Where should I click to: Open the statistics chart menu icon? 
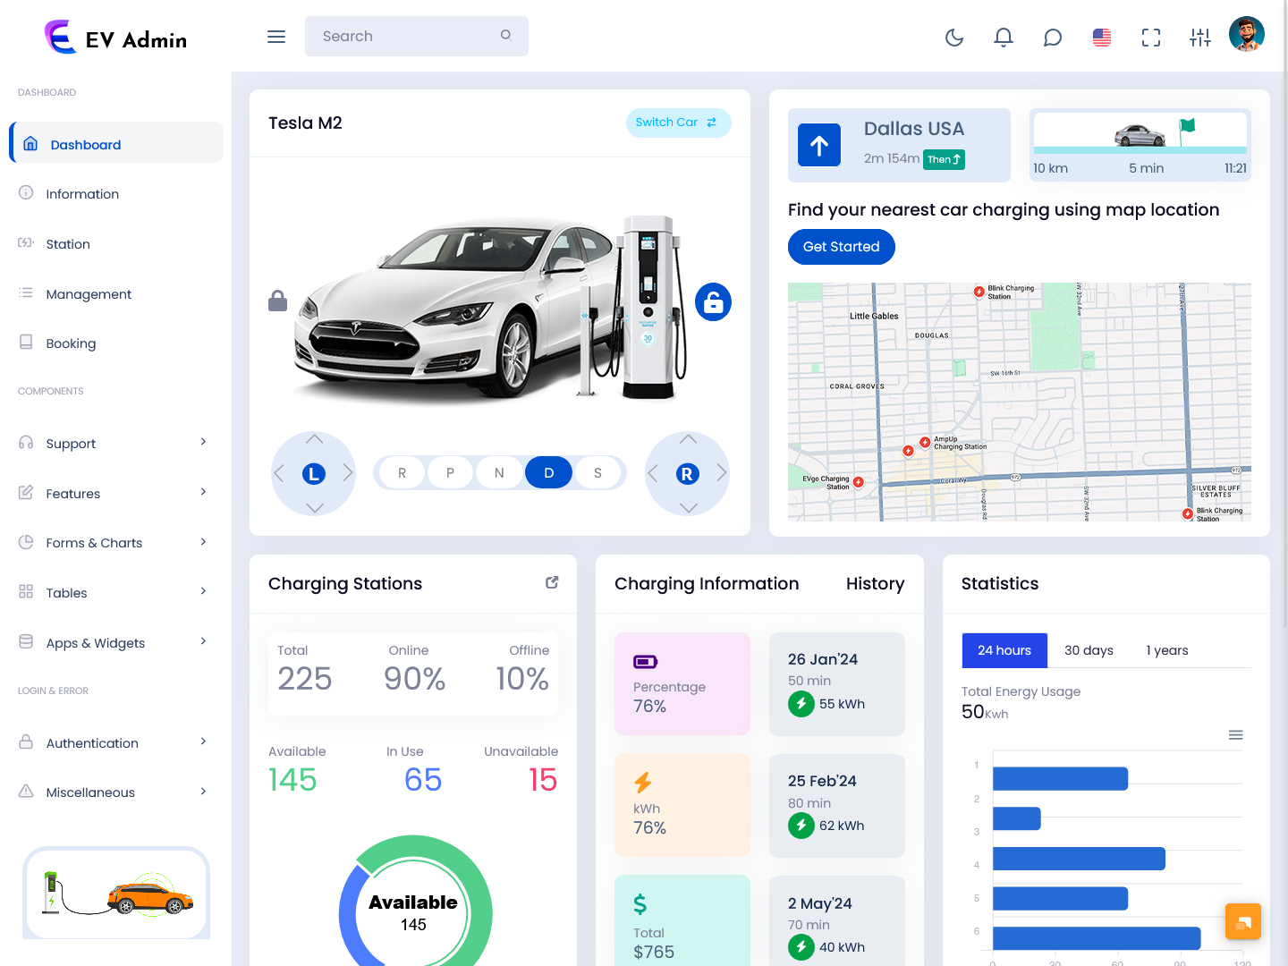point(1236,735)
